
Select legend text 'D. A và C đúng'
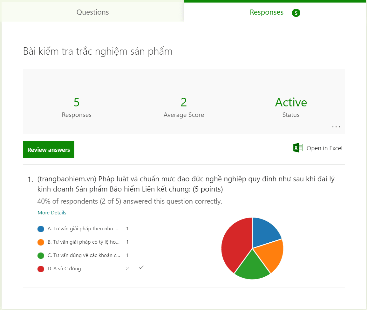65,269
